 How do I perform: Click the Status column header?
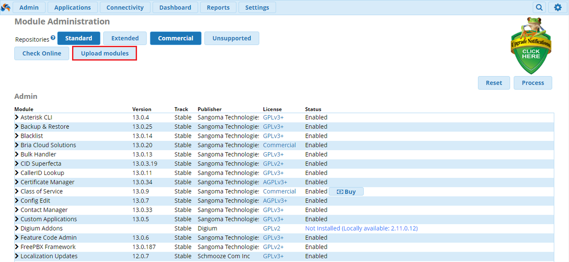tap(313, 109)
